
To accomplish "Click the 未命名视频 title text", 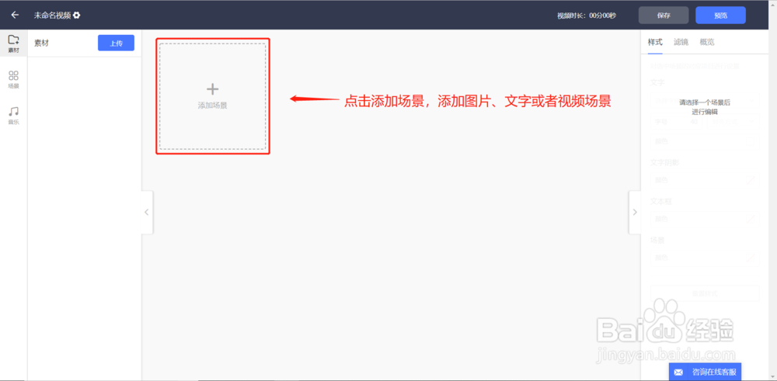I will pos(53,16).
